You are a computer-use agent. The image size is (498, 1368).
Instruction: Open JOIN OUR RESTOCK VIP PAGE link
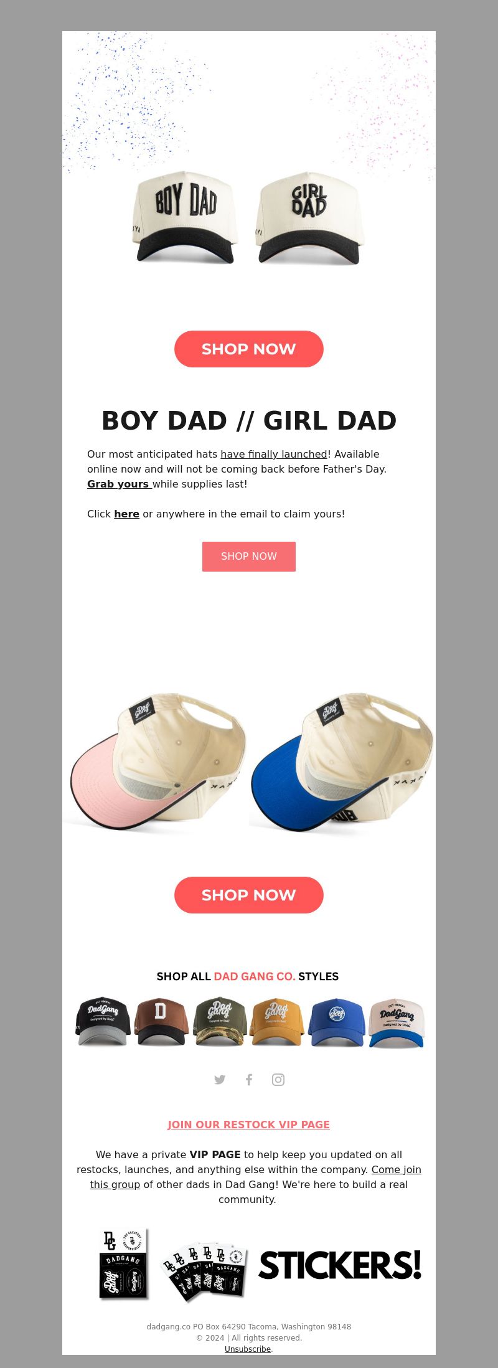[x=249, y=1125]
